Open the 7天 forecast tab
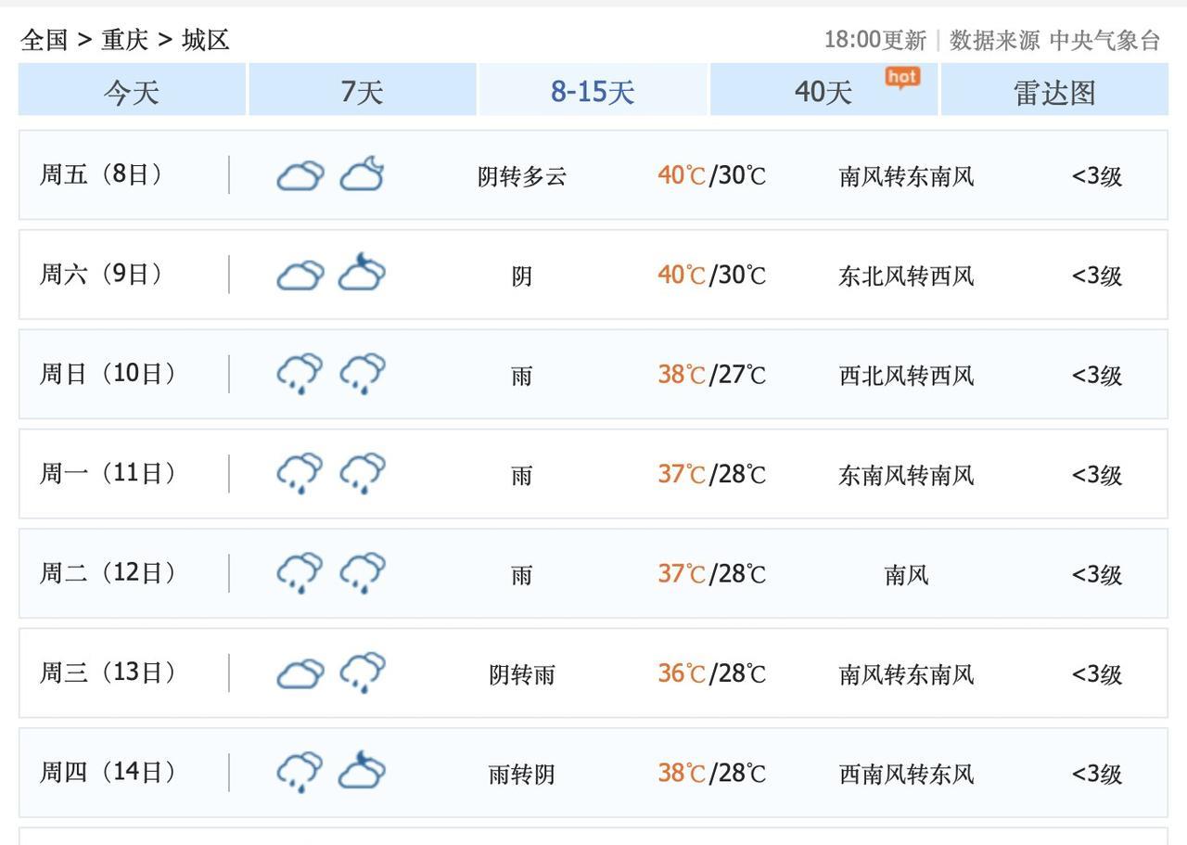This screenshot has width=1187, height=845. tap(362, 91)
